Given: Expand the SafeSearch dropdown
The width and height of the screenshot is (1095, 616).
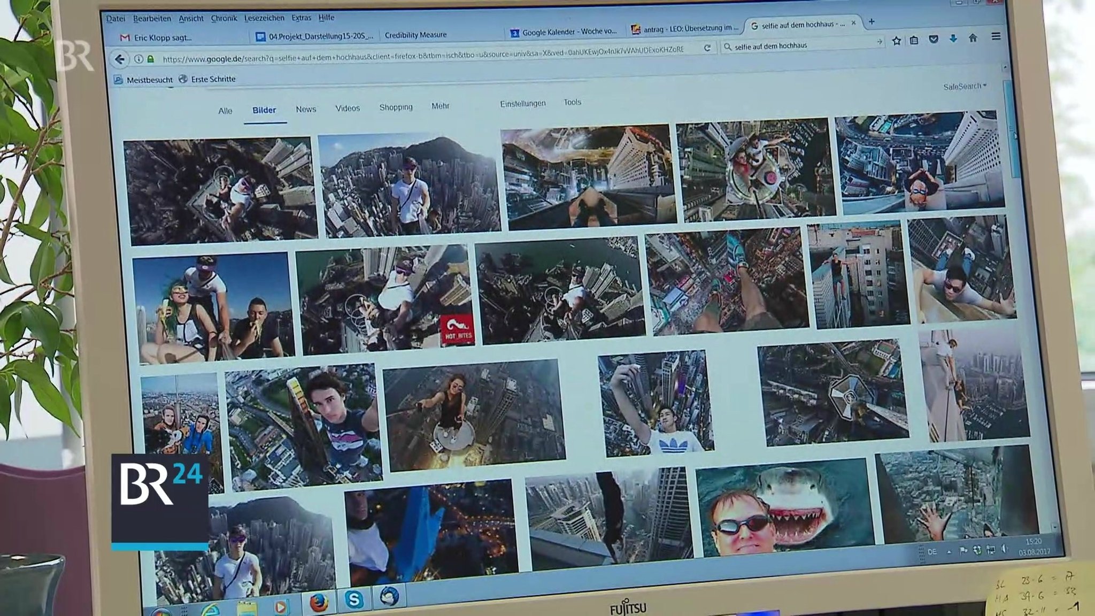Looking at the screenshot, I should click(x=965, y=86).
